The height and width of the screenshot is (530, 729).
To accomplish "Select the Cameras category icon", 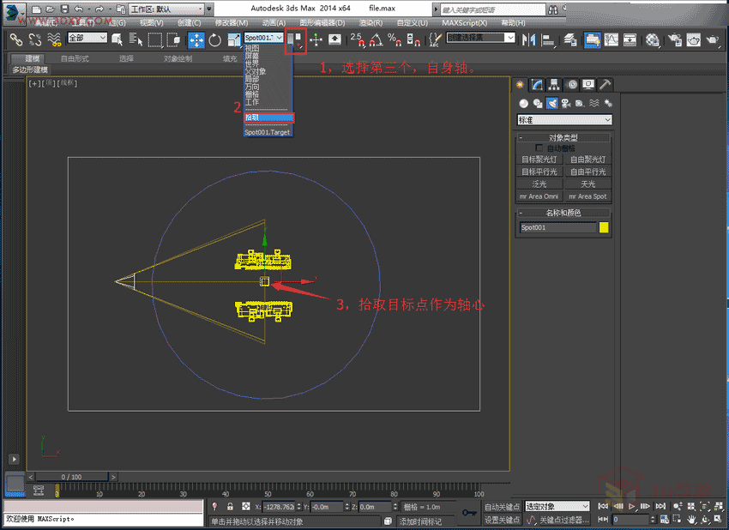I will (566, 104).
